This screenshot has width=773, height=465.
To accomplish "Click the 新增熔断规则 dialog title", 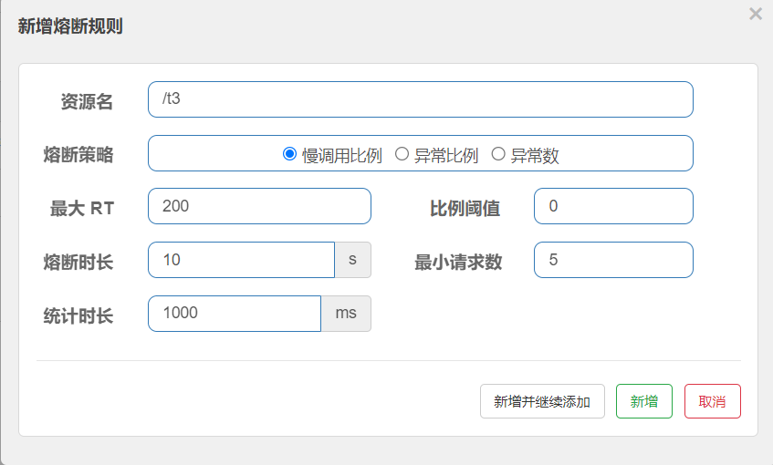I will [70, 26].
